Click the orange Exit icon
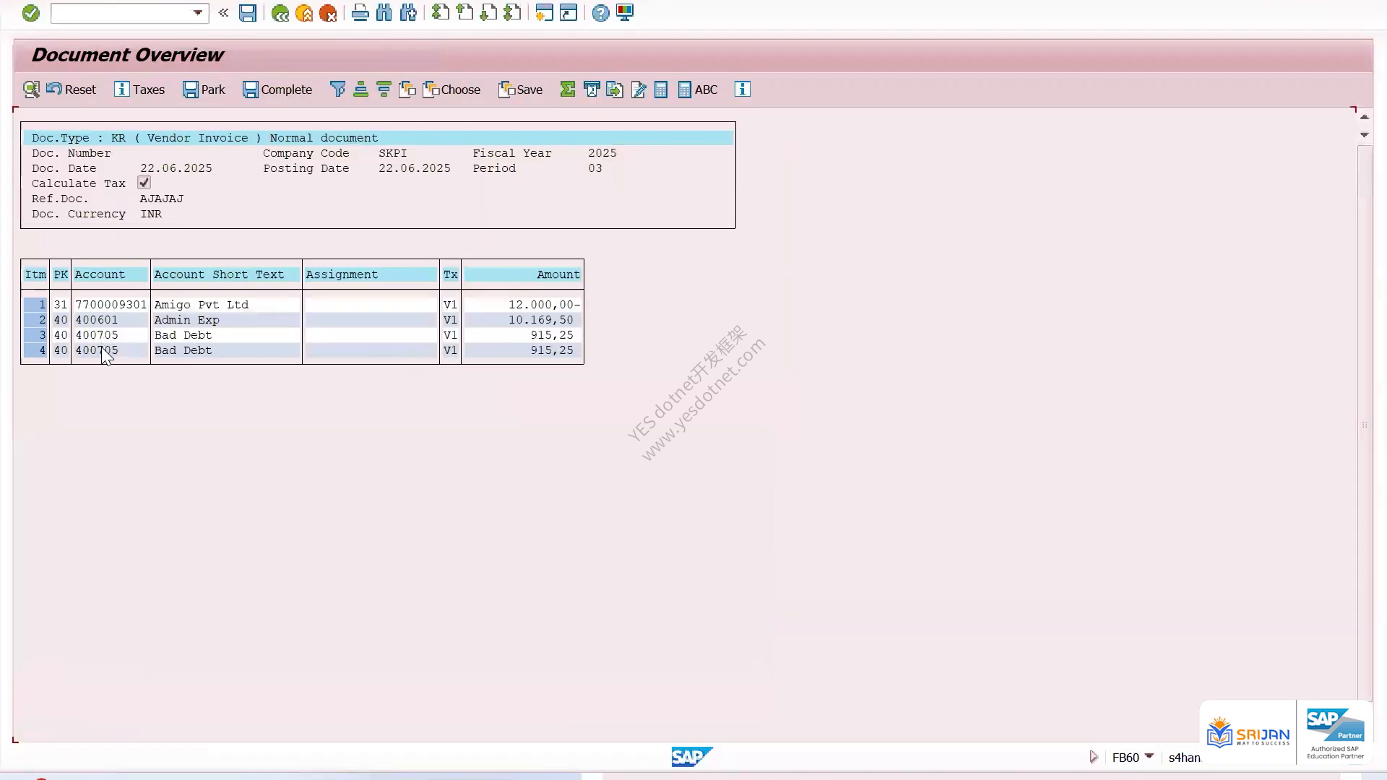This screenshot has width=1387, height=780. pyautogui.click(x=304, y=13)
